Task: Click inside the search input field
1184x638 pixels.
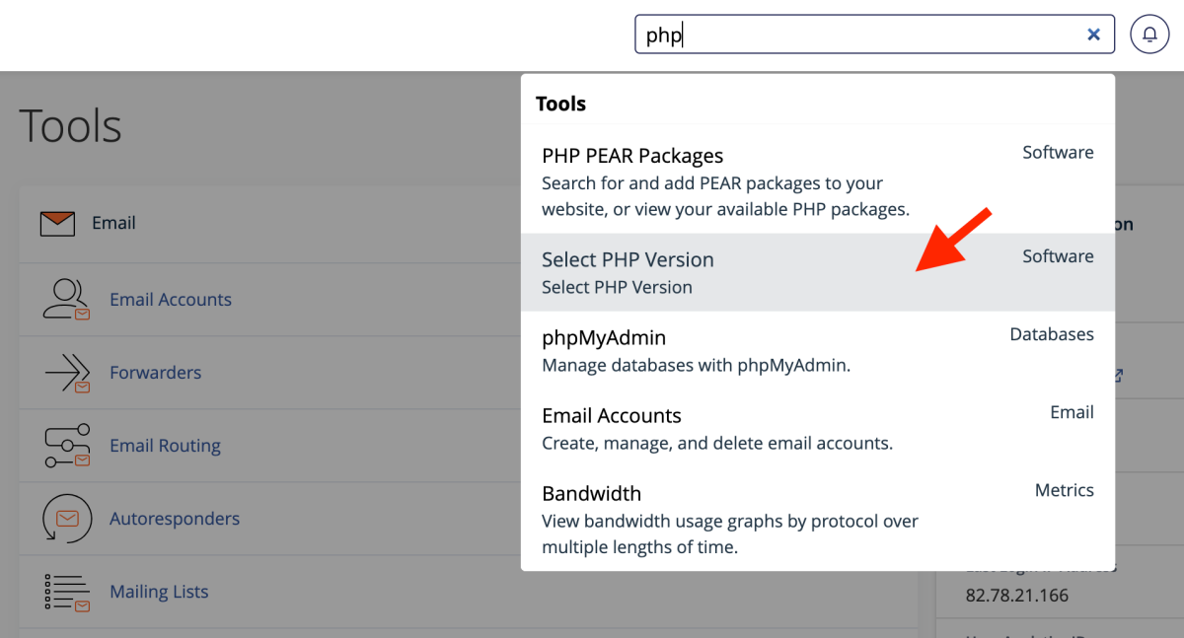Action: pos(839,34)
